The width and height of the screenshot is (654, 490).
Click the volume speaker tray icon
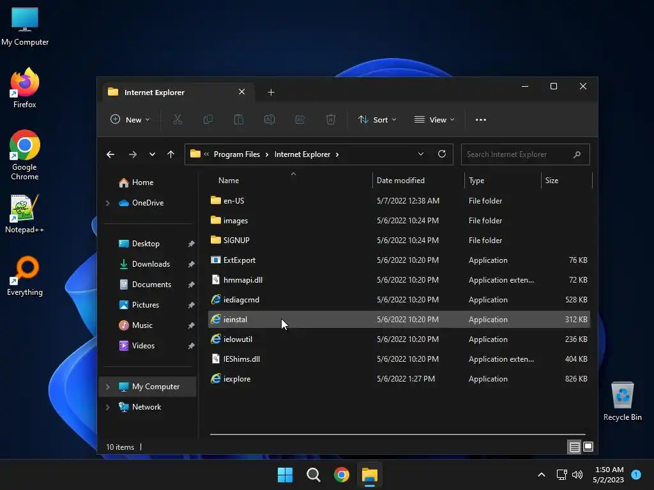click(x=577, y=475)
